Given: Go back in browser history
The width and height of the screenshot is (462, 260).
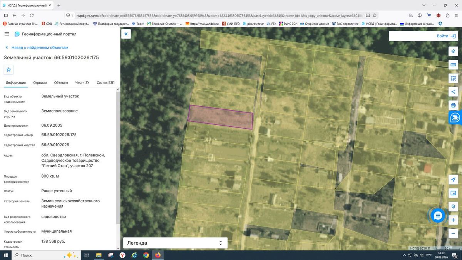Looking at the screenshot, I should point(14,15).
